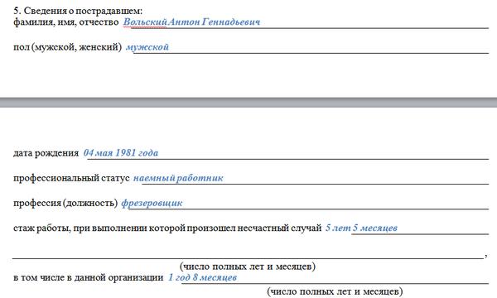Click the empty underlined line ending with a comma
This screenshot has width=497, height=298.
pos(250,256)
